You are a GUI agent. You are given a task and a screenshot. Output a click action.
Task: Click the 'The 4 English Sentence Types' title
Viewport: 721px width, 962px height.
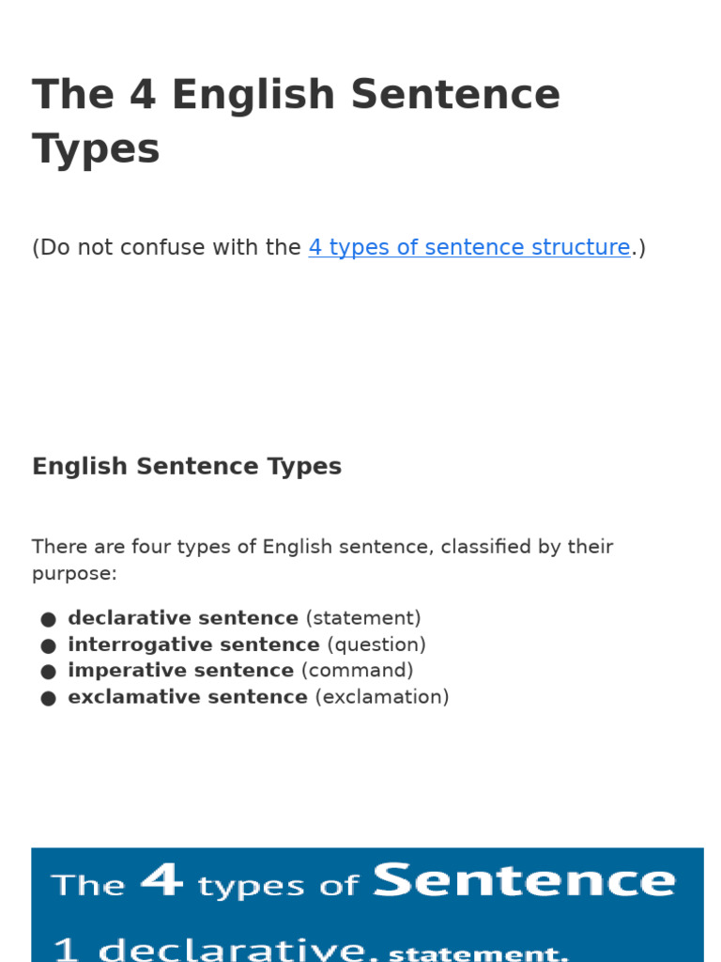point(296,122)
